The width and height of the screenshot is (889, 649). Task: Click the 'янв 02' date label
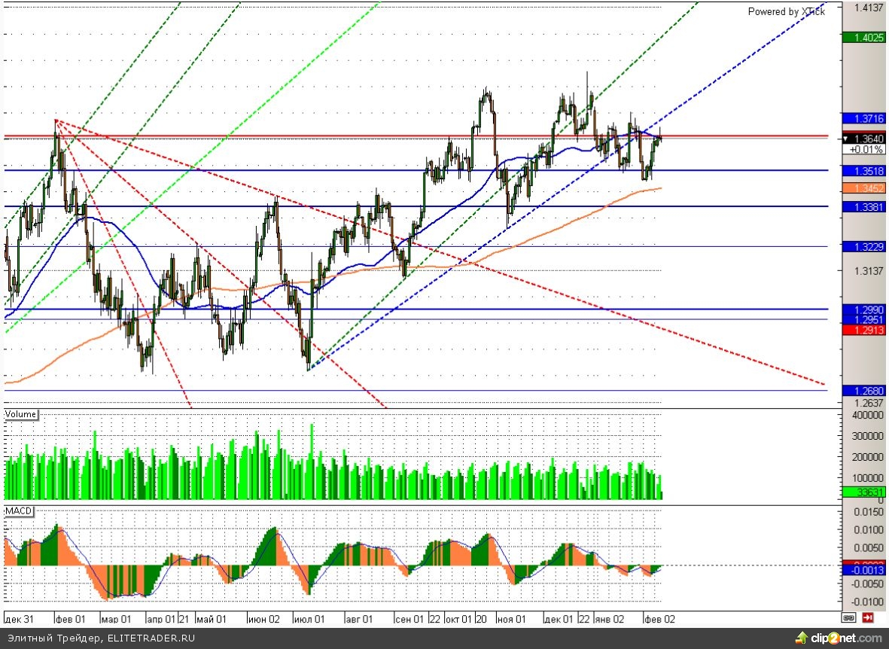pos(609,619)
